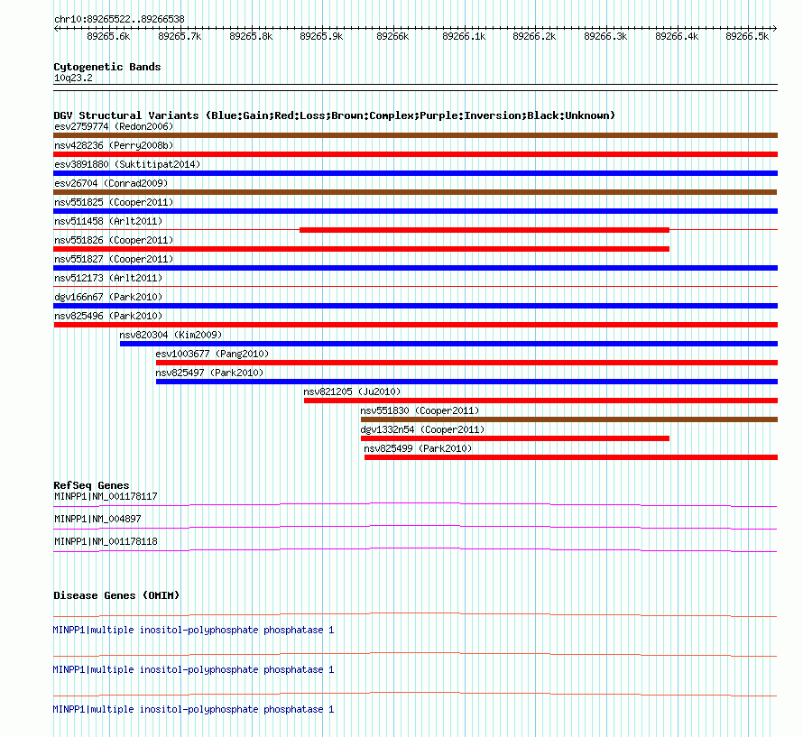
Task: Click the nsv551830 (Cooper2011) label
Action: click(420, 410)
